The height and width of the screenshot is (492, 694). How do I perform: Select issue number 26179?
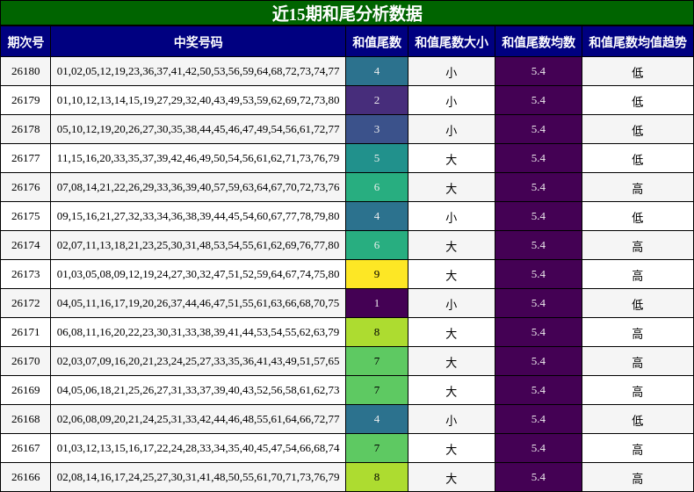click(25, 100)
